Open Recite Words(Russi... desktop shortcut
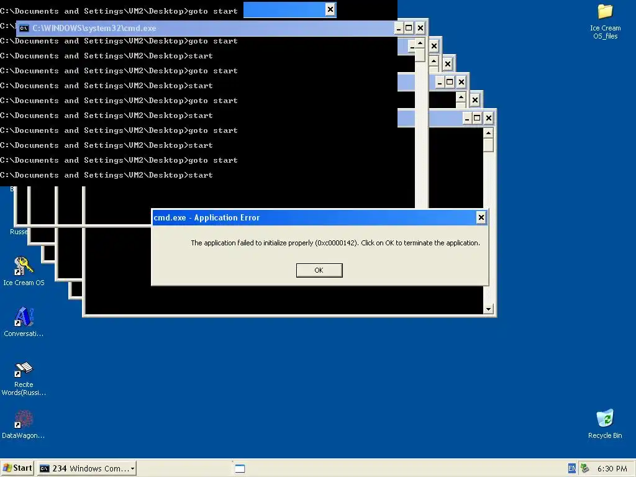The height and width of the screenshot is (477, 636). pyautogui.click(x=24, y=379)
